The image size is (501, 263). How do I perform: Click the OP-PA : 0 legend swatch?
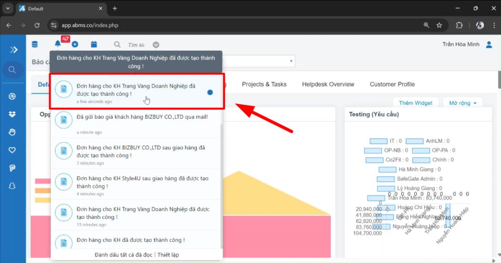(421, 151)
